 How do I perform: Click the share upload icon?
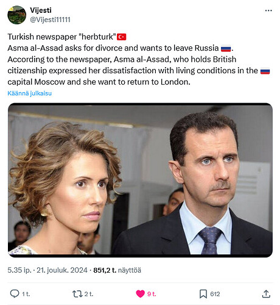click(x=266, y=294)
